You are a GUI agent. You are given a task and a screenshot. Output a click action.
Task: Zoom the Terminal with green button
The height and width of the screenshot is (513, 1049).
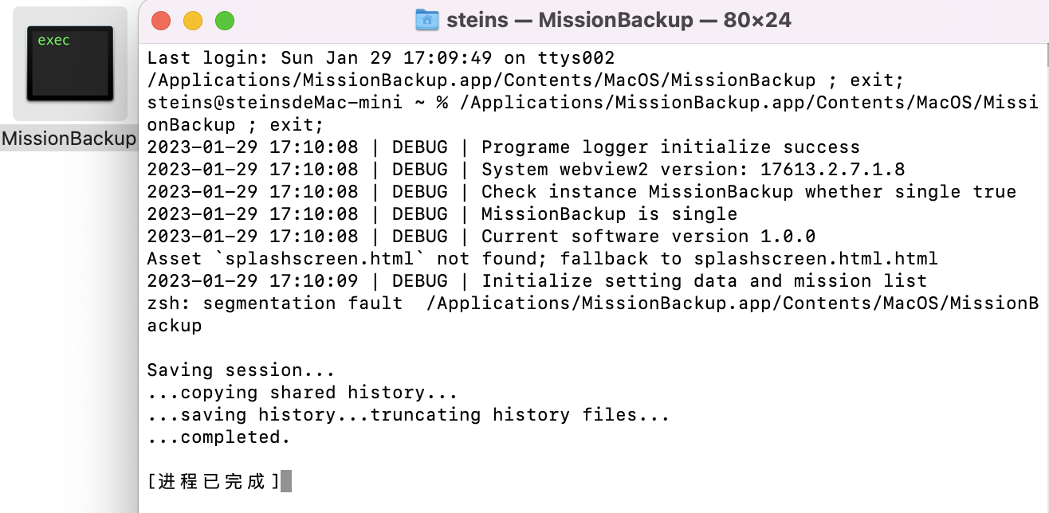click(x=225, y=21)
